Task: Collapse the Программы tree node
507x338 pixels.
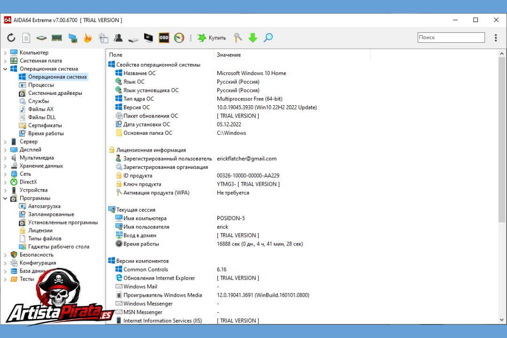Action: [5, 198]
